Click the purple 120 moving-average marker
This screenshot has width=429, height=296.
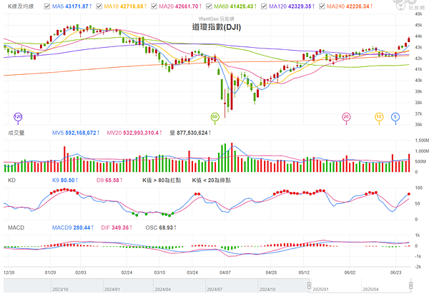point(18,117)
